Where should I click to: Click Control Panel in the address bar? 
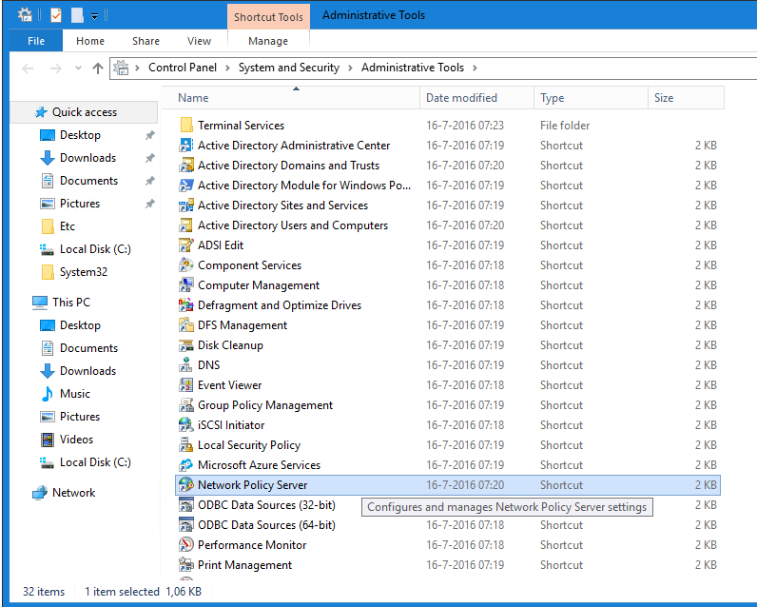click(x=183, y=68)
